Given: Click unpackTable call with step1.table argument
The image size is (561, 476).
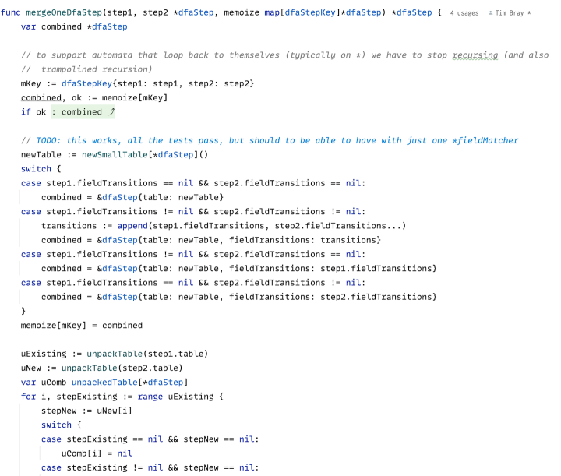Looking at the screenshot, I should coord(147,354).
